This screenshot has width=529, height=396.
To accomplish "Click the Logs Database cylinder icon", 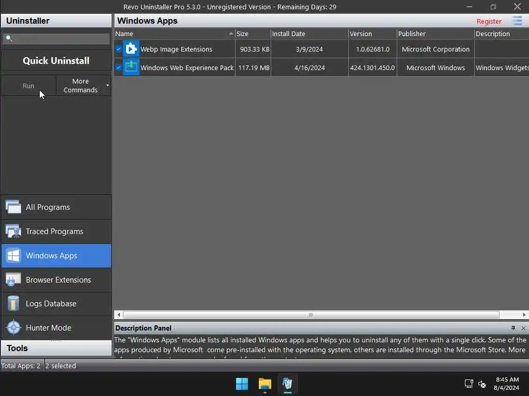I will [x=13, y=303].
